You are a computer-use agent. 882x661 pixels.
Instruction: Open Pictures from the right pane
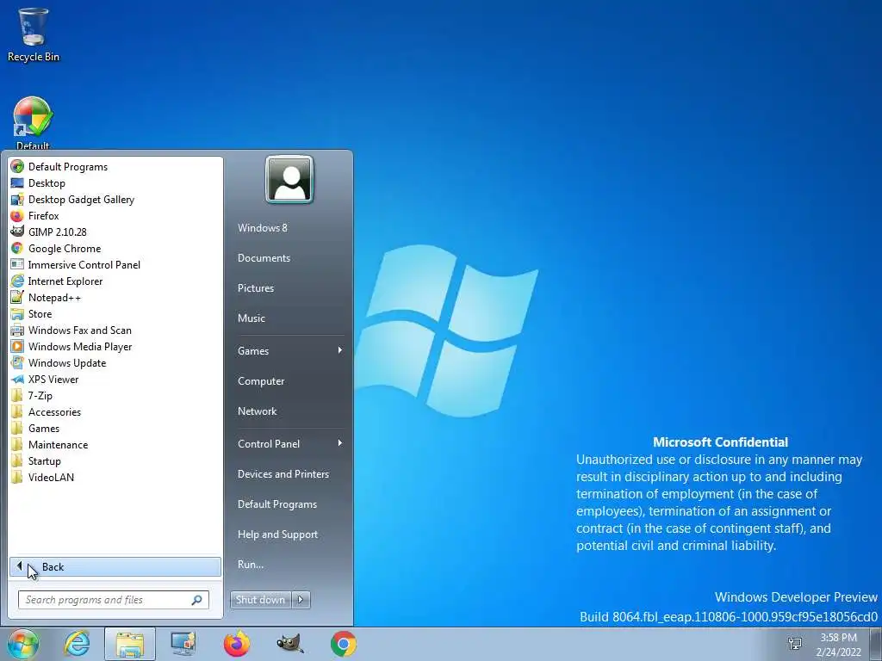click(x=255, y=287)
